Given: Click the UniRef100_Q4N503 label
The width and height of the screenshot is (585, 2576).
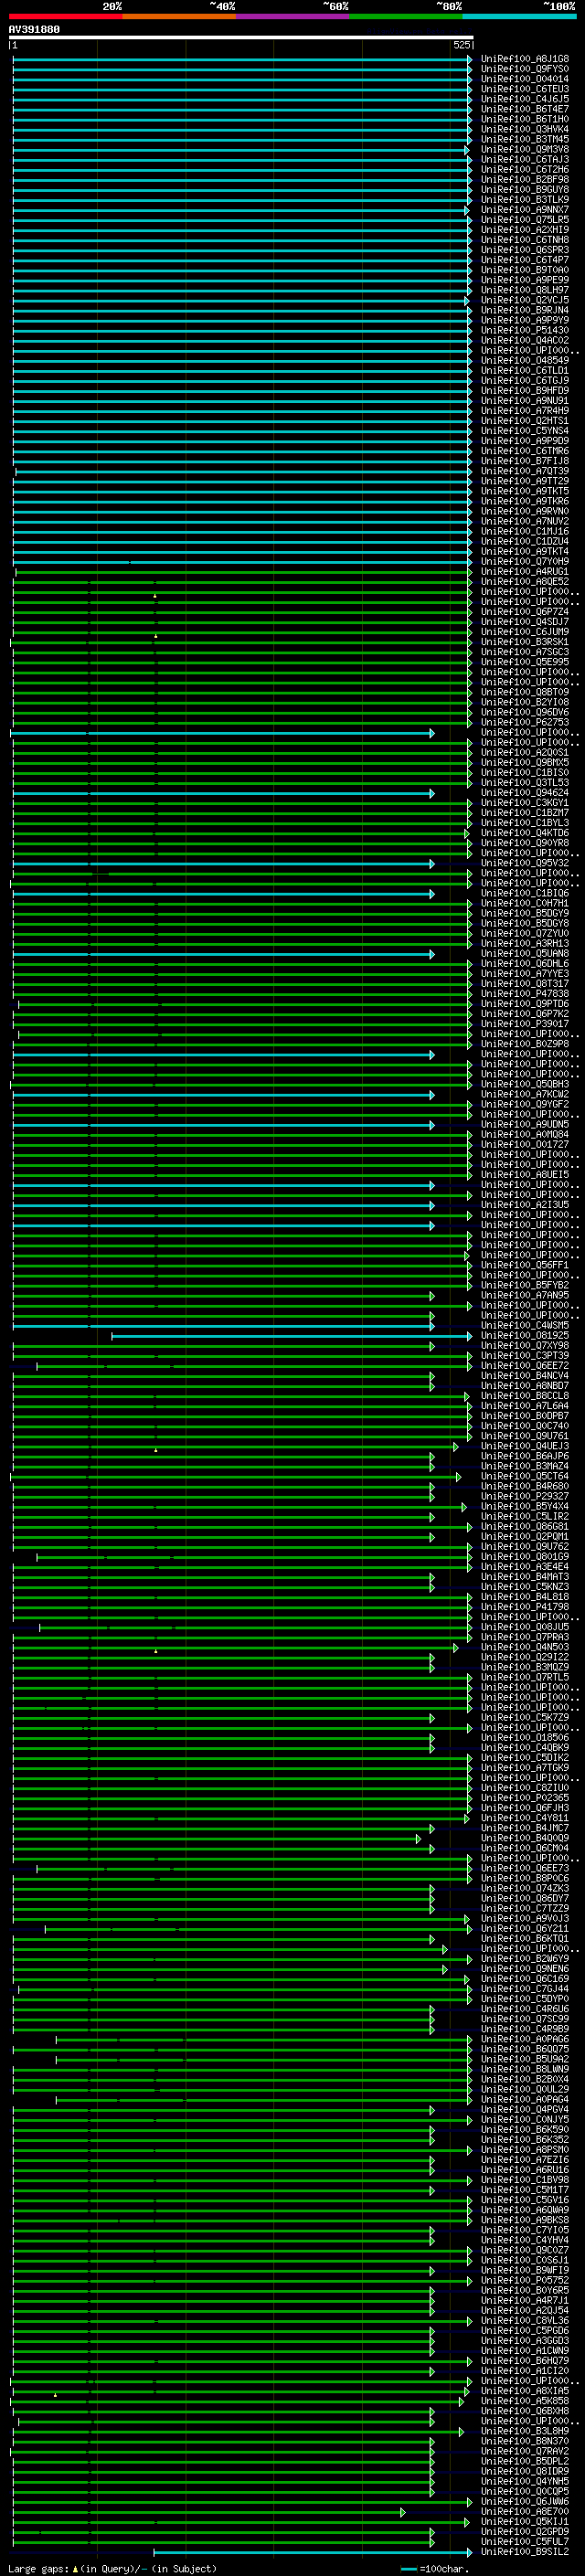Looking at the screenshot, I should 525,1647.
